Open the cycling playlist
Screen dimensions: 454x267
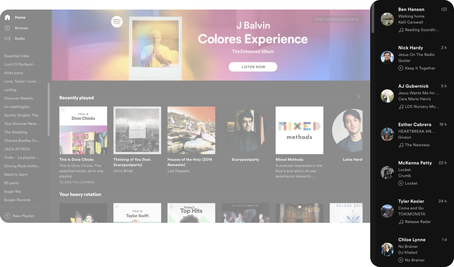10,90
